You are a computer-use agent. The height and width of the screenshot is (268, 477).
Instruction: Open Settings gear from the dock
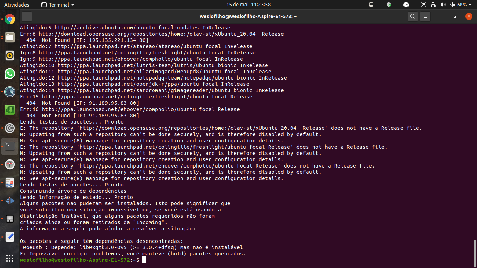pos(10,128)
